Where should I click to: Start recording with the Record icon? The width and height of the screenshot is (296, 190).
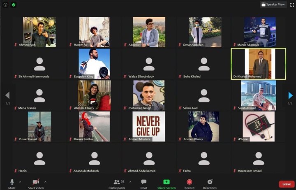pyautogui.click(x=189, y=182)
